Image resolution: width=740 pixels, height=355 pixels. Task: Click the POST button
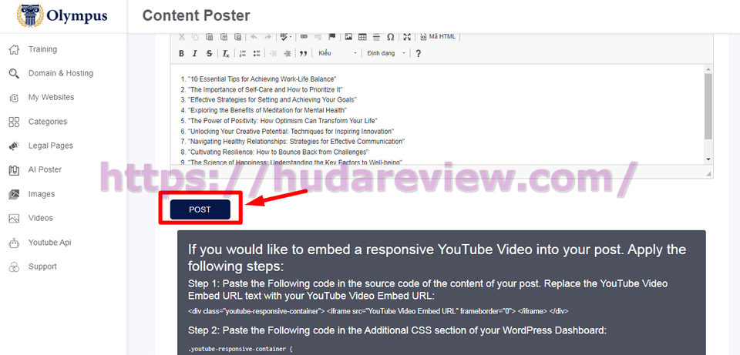[200, 209]
